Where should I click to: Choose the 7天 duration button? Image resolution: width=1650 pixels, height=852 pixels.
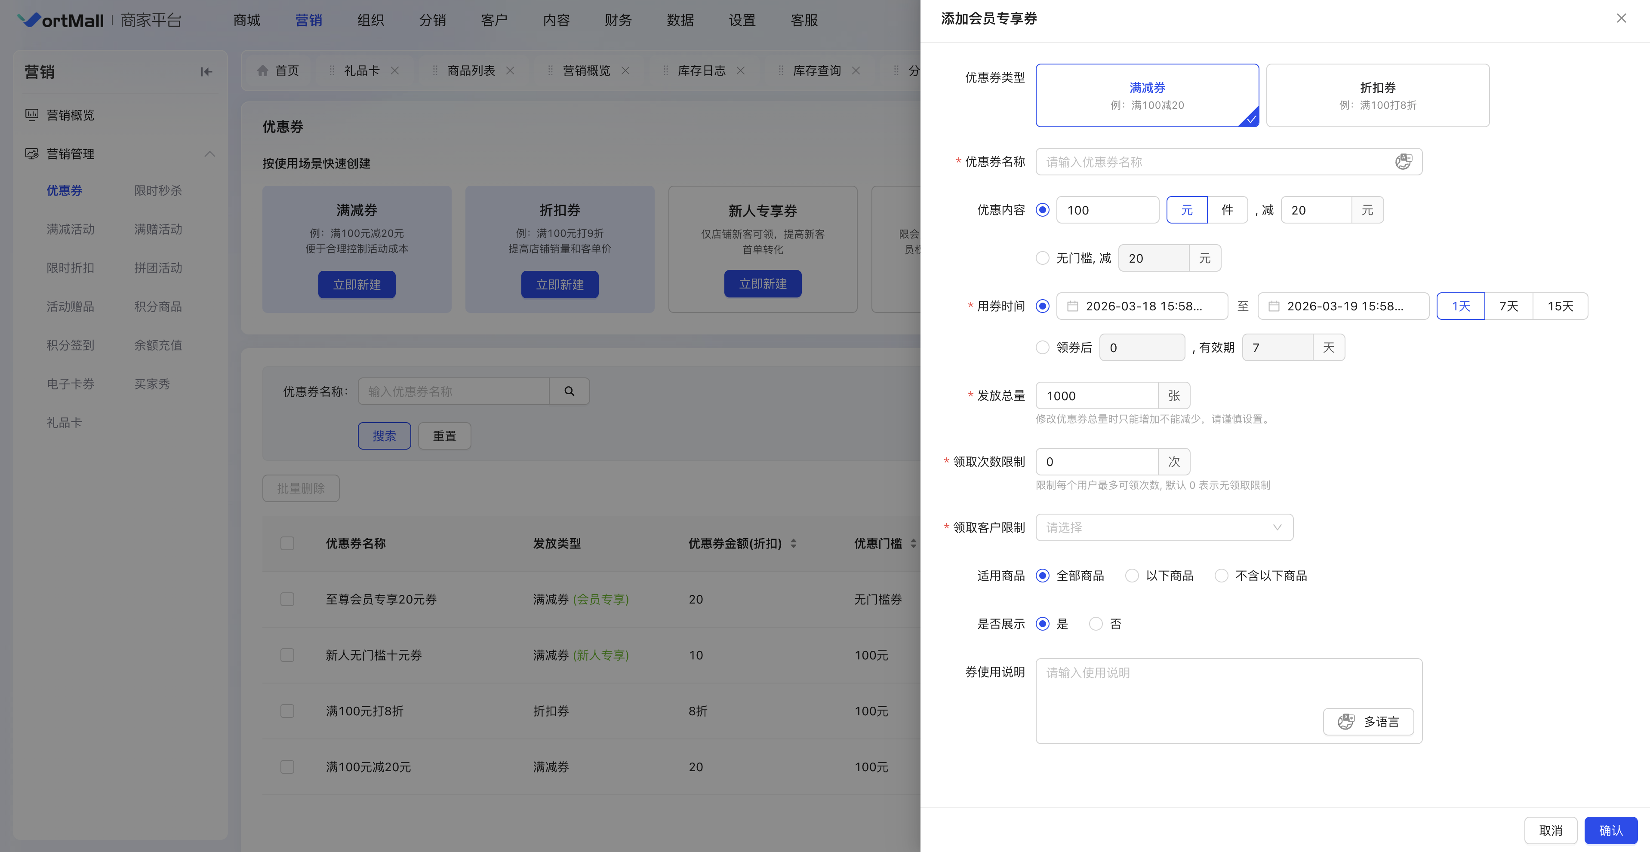[x=1508, y=306]
